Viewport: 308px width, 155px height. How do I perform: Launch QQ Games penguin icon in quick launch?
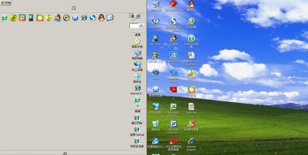57,18
